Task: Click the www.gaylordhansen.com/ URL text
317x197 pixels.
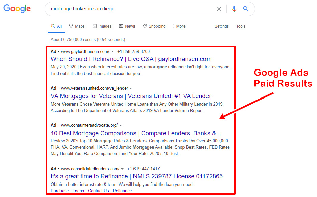Action: [x=85, y=52]
